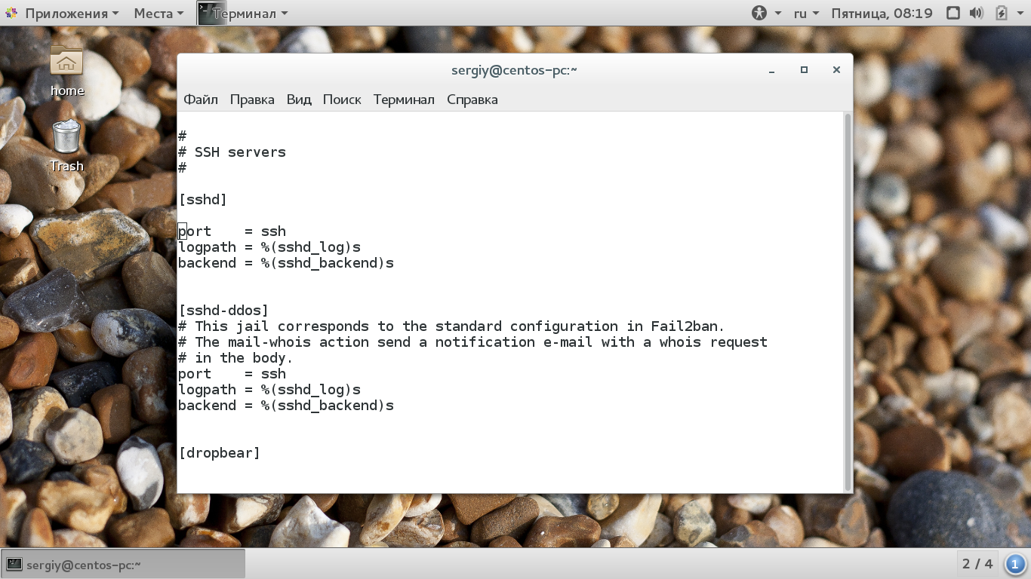Click the [dropbear] section header

point(219,453)
